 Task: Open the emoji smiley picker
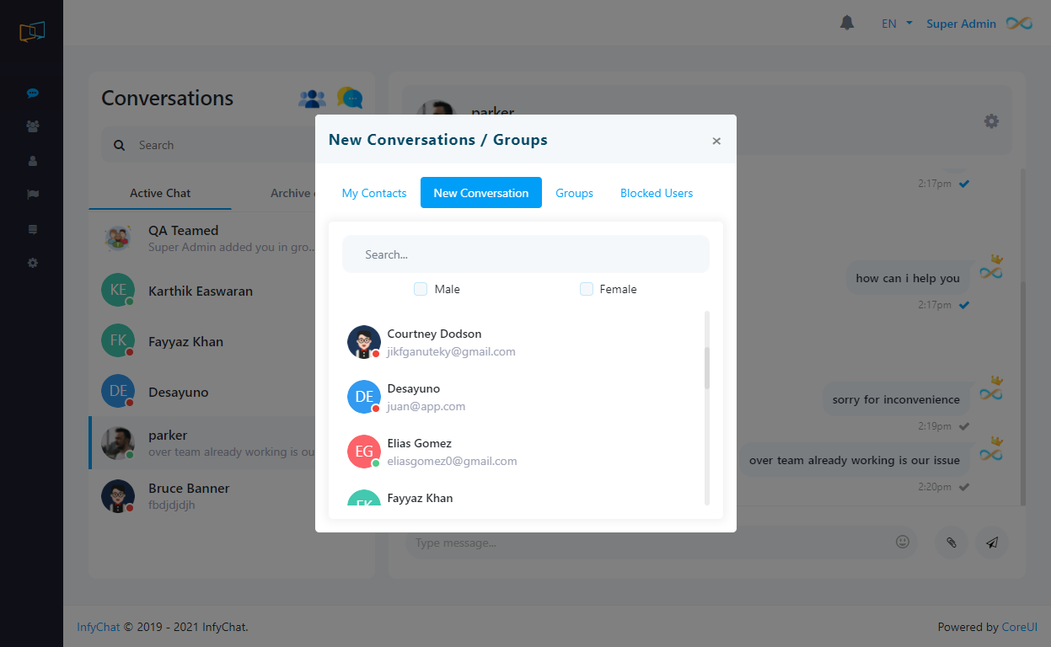(x=903, y=542)
